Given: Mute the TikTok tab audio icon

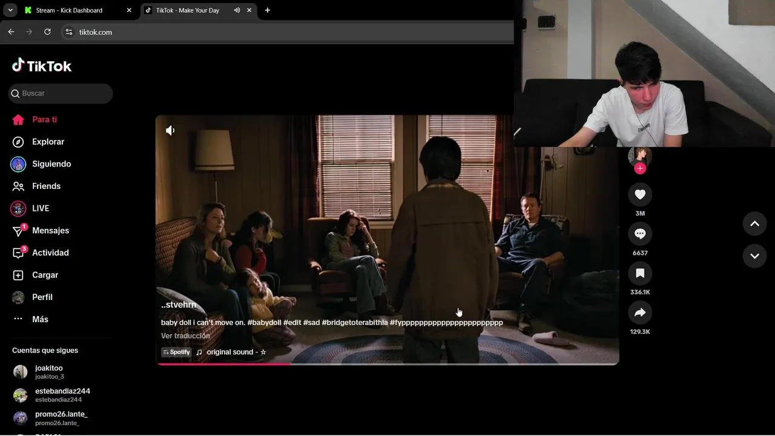Looking at the screenshot, I should click(x=237, y=10).
